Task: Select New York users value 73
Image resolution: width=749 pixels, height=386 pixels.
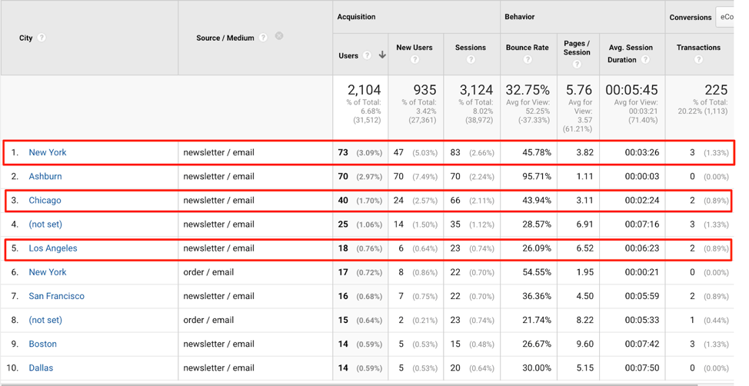Action: 343,152
